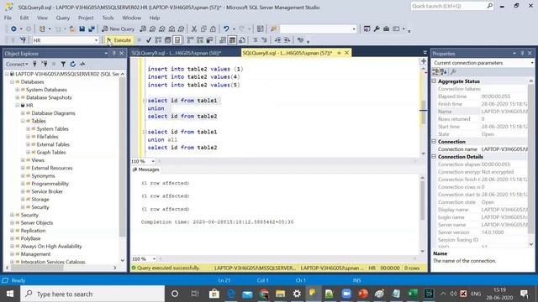Collapse the Databases tree node

coord(12,82)
